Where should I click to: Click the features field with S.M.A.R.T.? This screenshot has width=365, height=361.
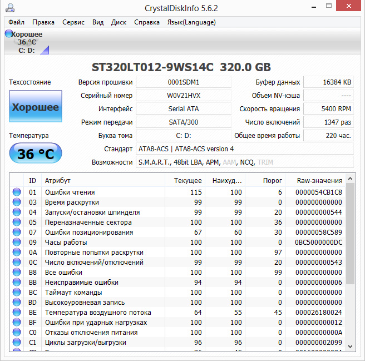coord(245,162)
